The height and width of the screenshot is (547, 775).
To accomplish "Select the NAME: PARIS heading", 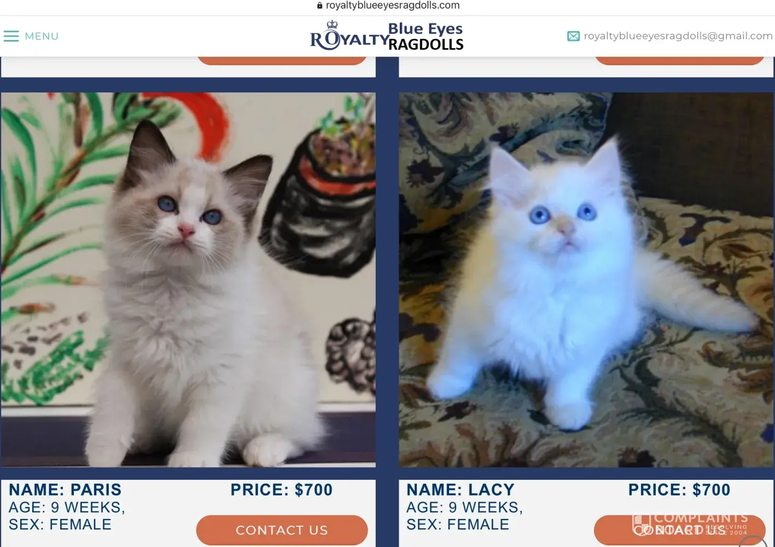I will (65, 490).
